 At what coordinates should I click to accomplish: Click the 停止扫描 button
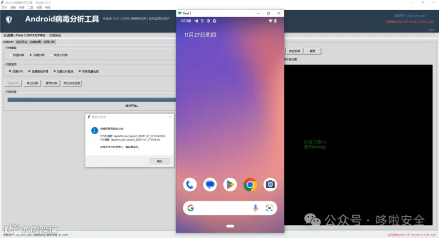[32, 83]
